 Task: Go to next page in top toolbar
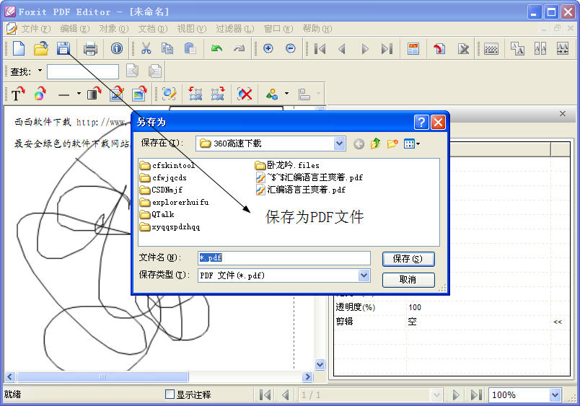(x=365, y=49)
